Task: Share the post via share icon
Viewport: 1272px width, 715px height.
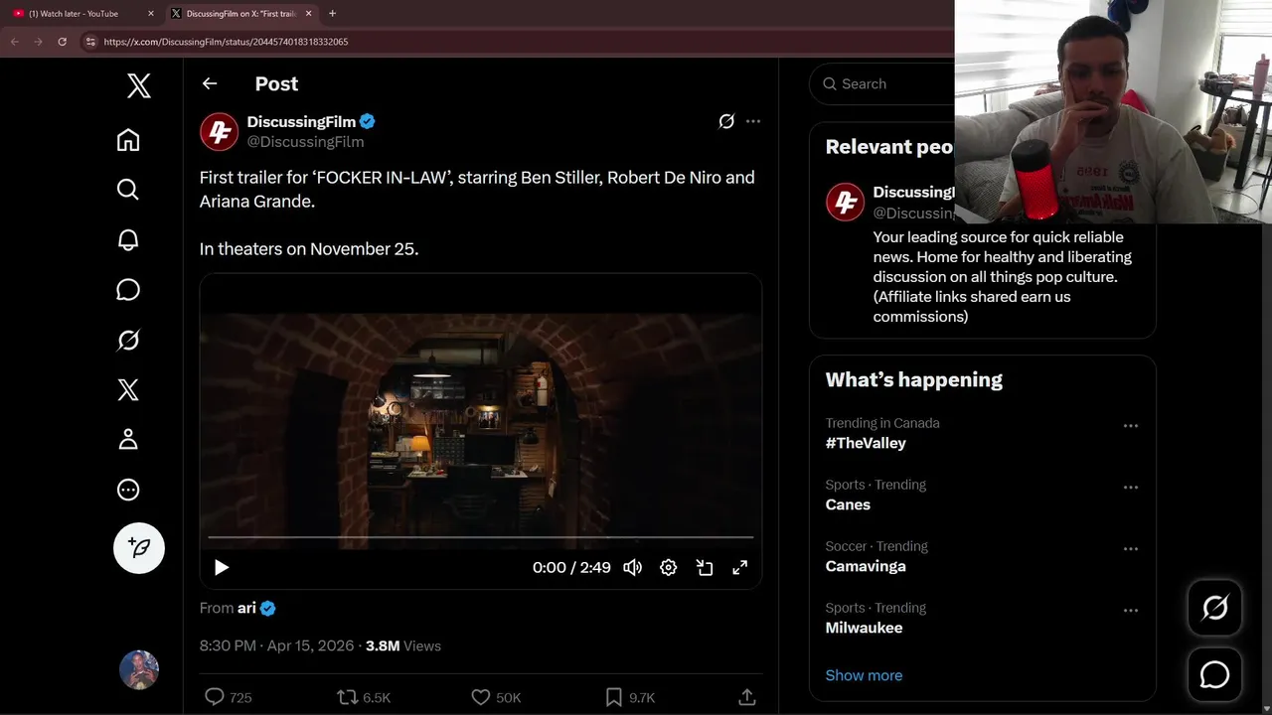Action: click(x=747, y=697)
